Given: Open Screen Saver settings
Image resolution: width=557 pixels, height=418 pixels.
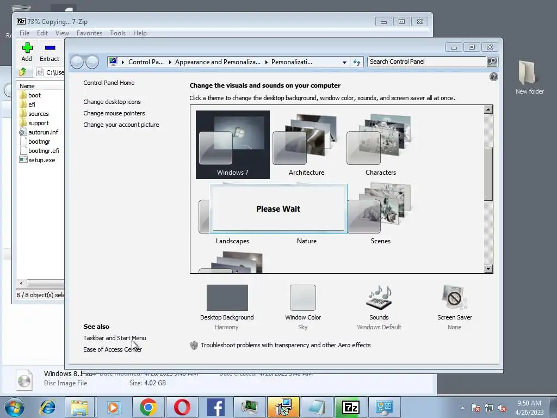Looking at the screenshot, I should pos(454,307).
